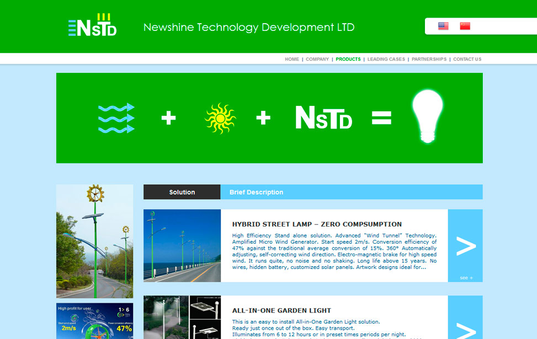Switch language with the China flag icon
The width and height of the screenshot is (537, 339).
tap(465, 26)
